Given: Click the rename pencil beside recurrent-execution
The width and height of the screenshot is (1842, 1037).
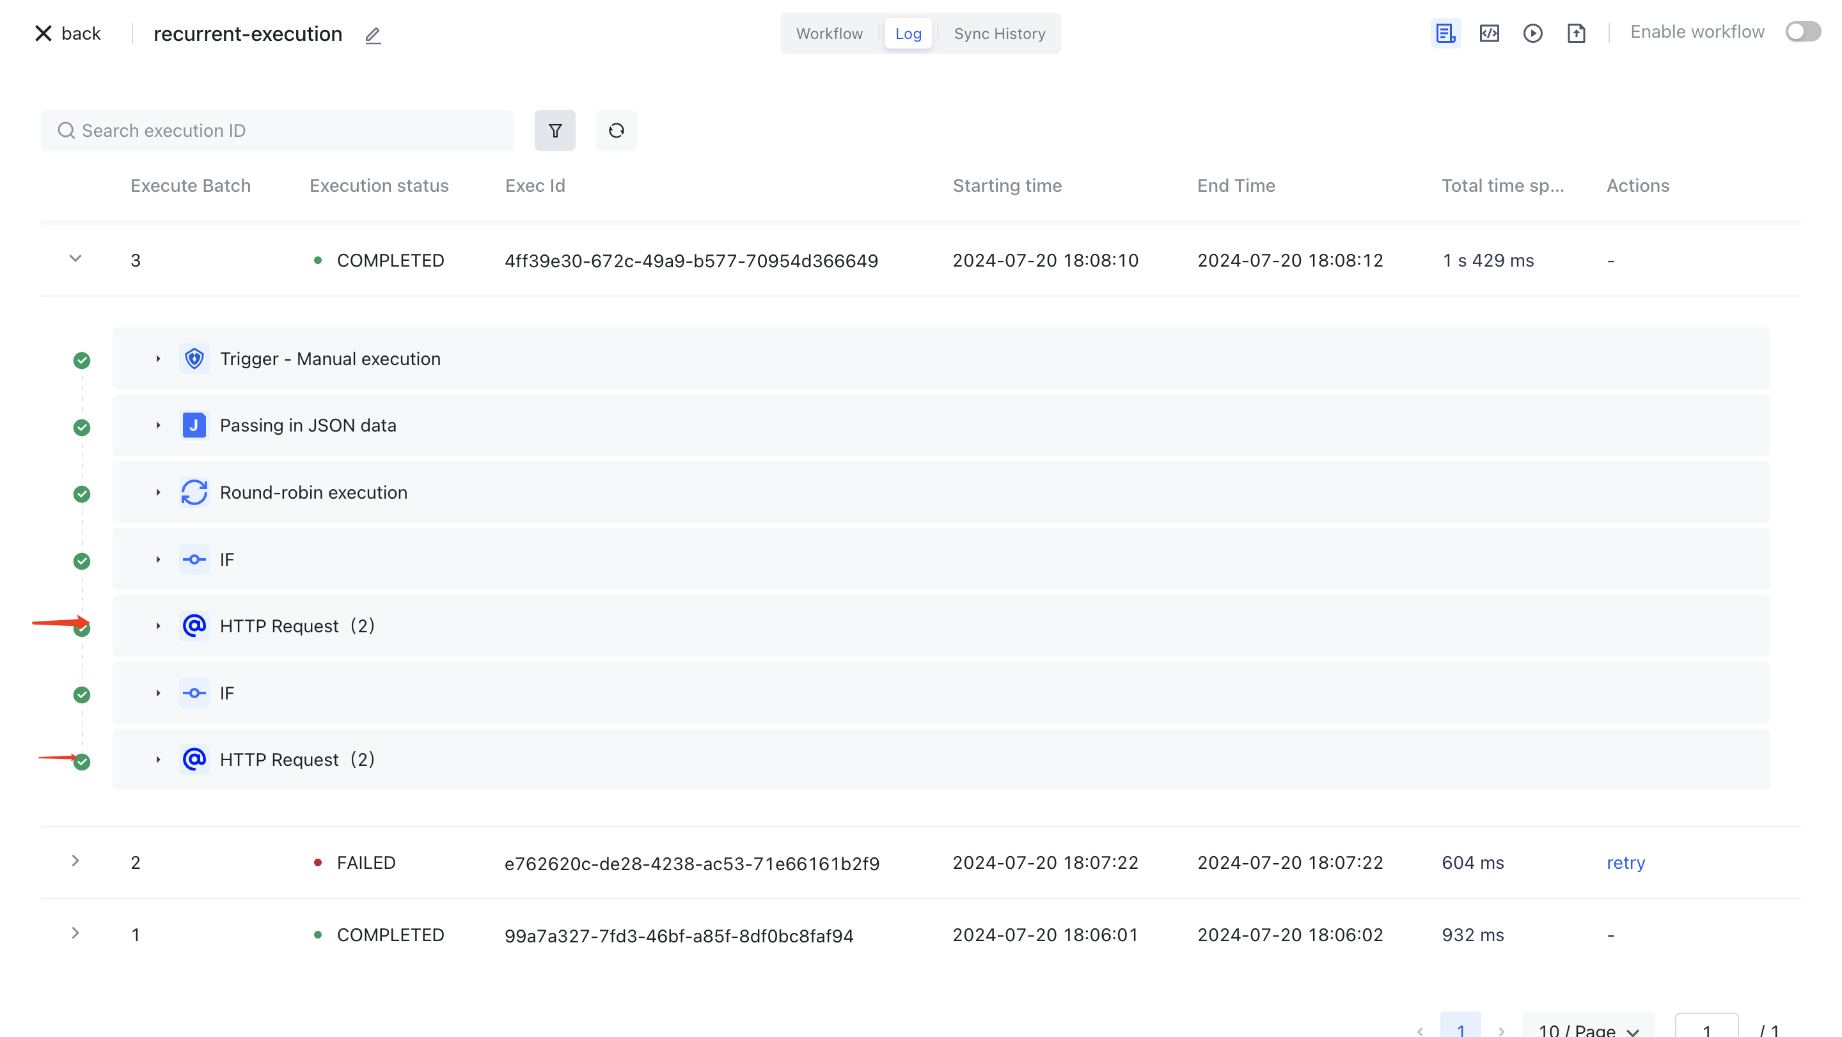Looking at the screenshot, I should [372, 35].
